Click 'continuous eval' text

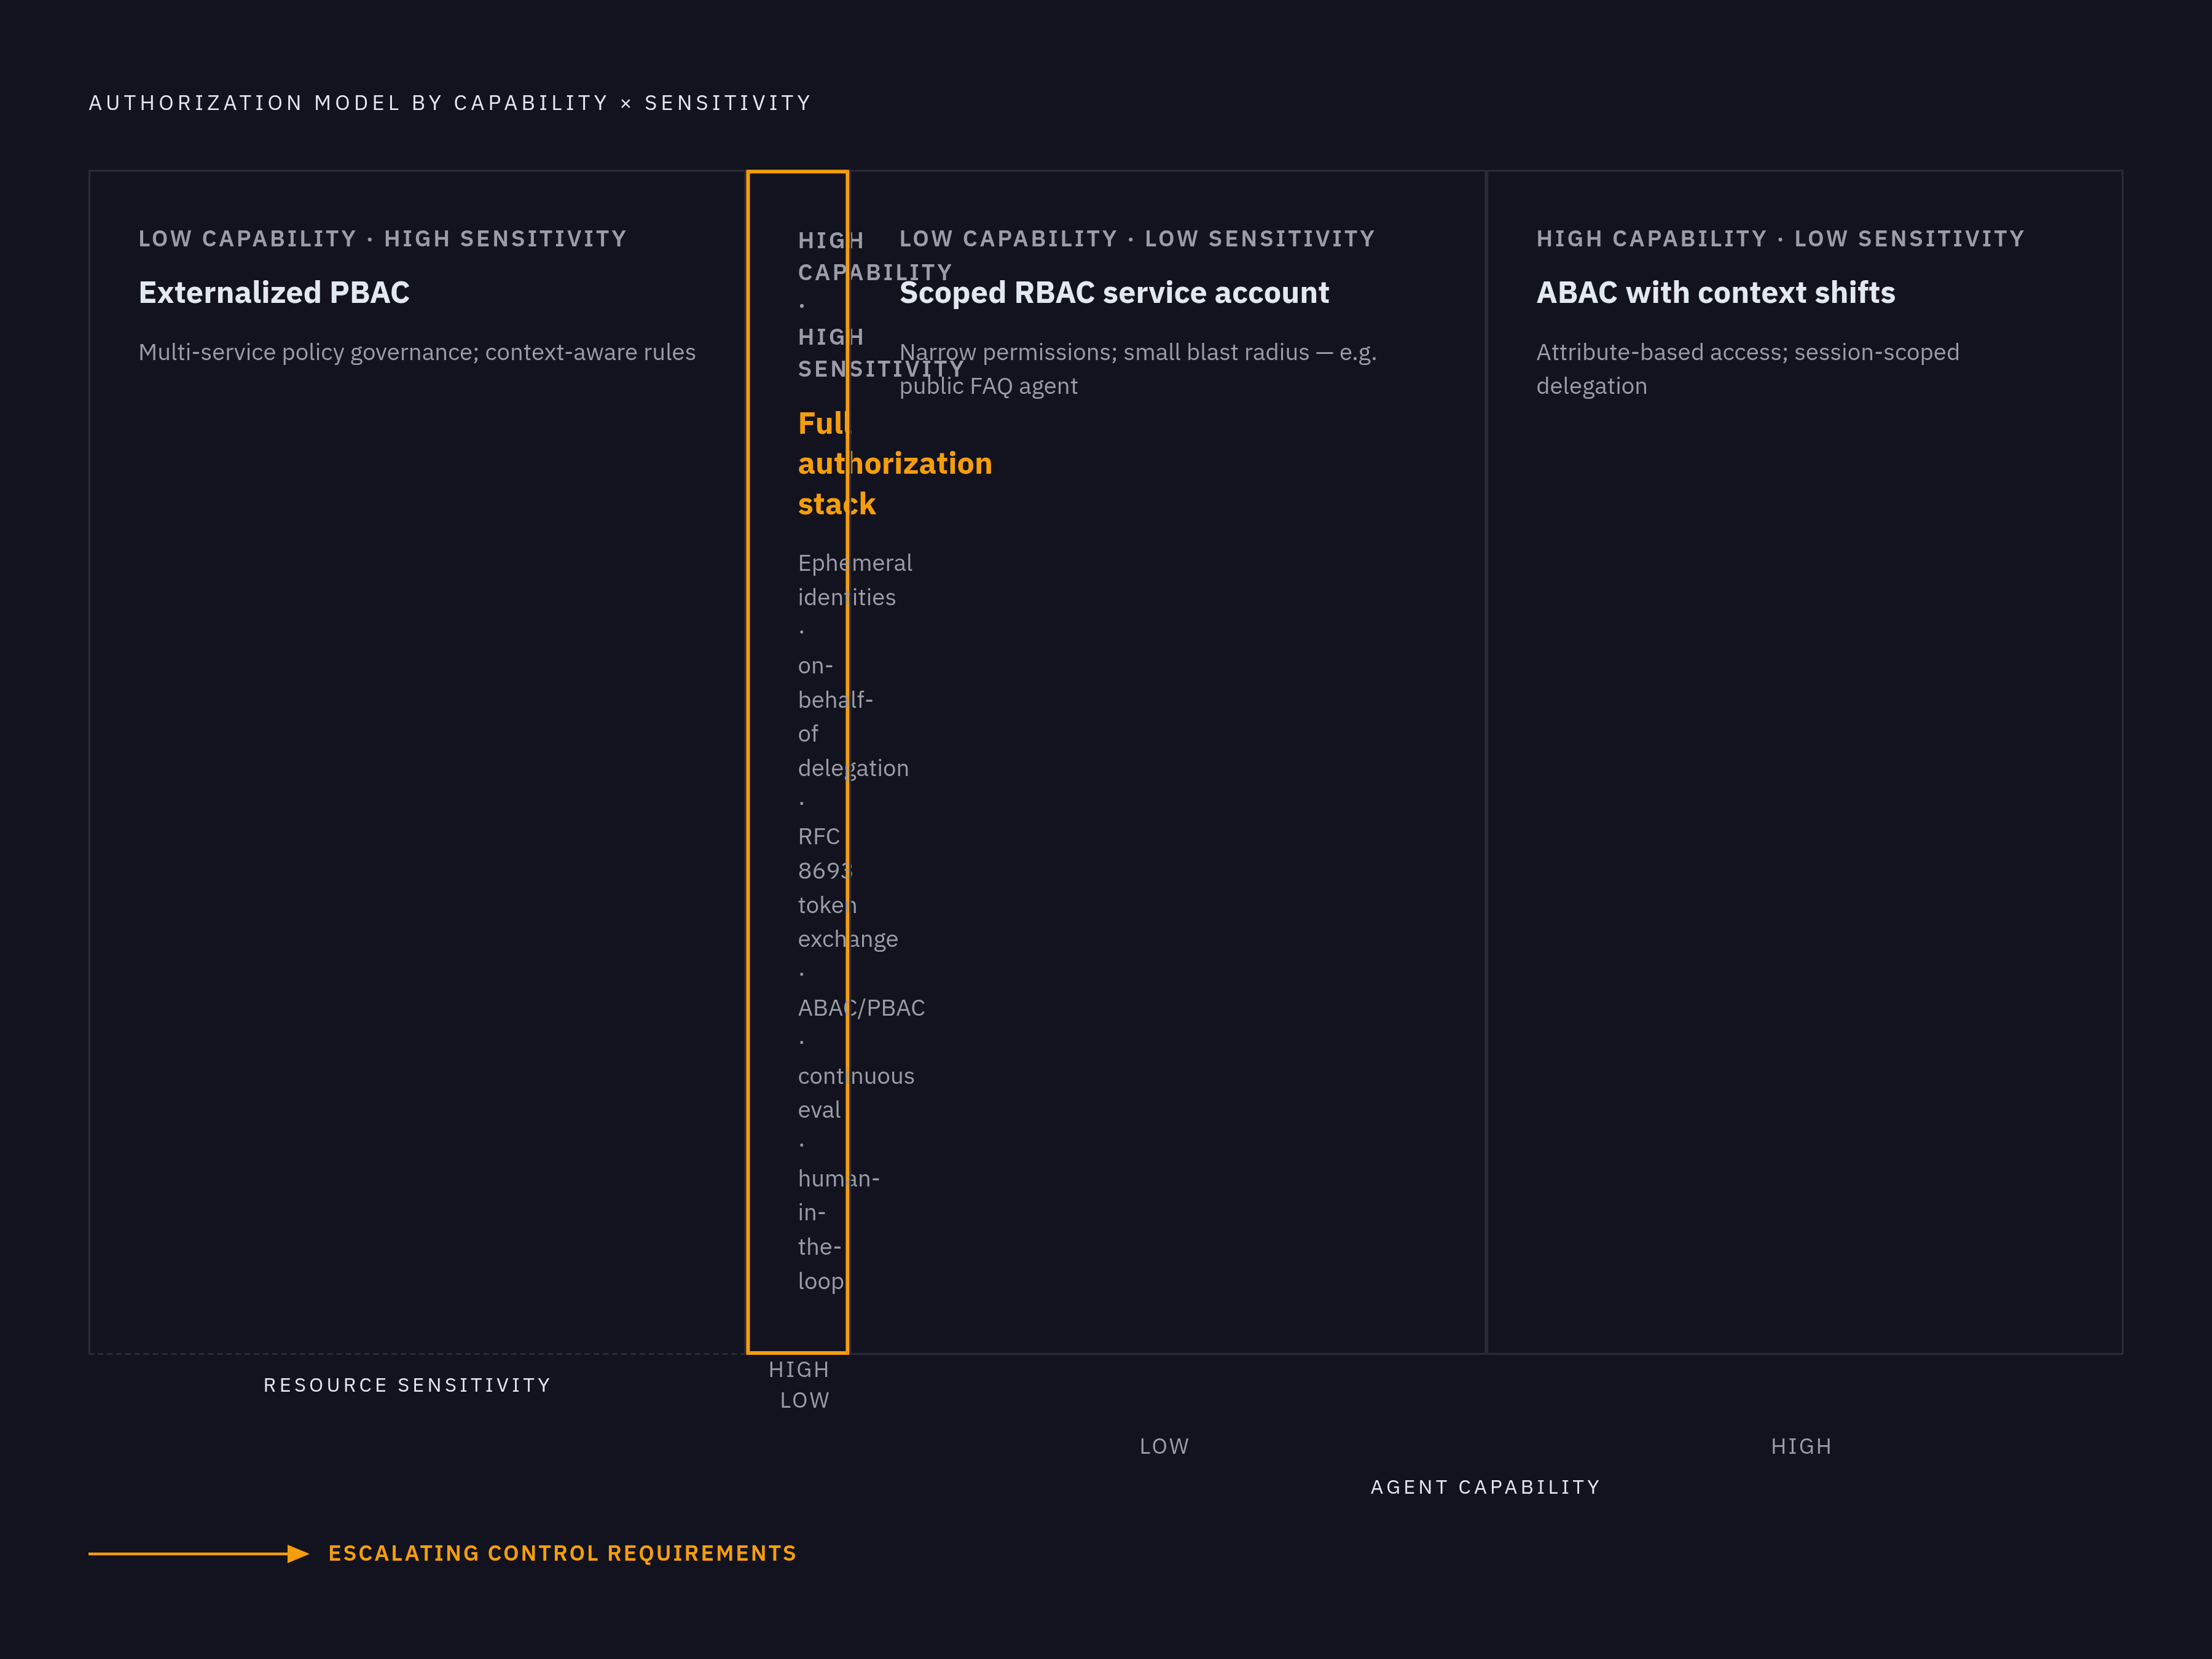(x=856, y=1093)
